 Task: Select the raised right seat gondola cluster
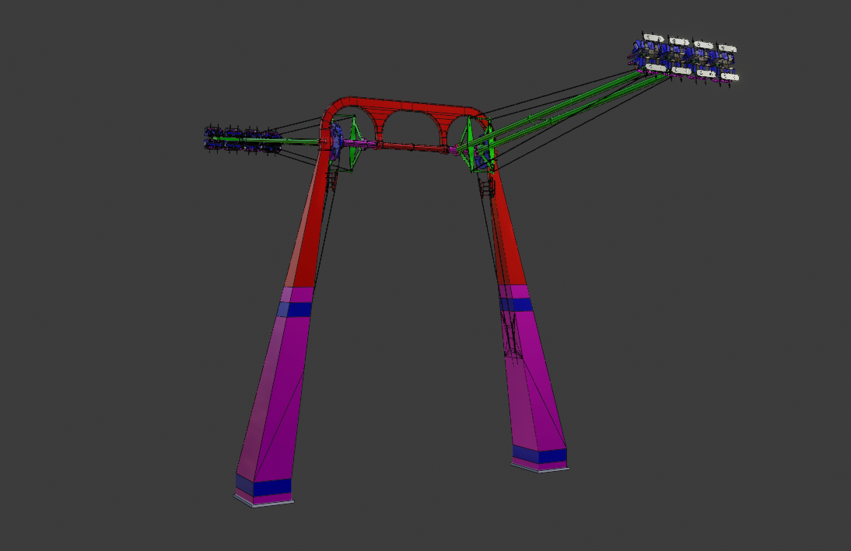[685, 58]
